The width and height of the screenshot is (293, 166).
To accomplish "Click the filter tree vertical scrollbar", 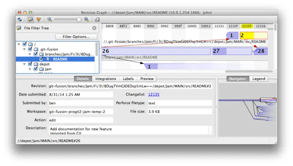I will pyautogui.click(x=97, y=49).
